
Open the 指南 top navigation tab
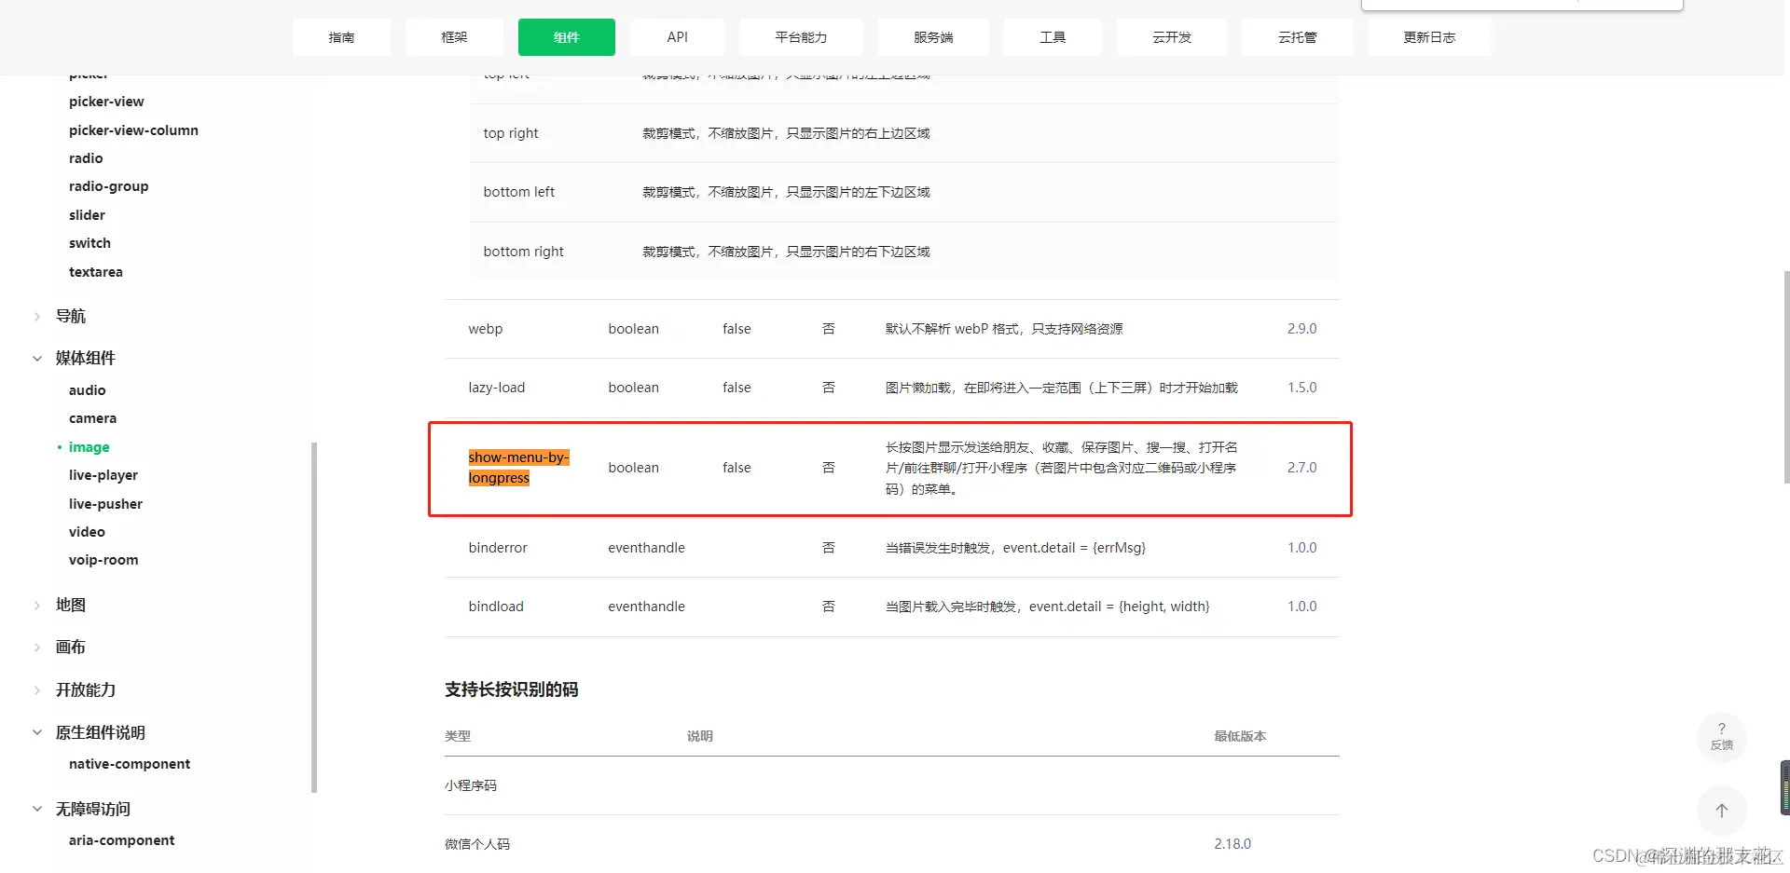341,37
